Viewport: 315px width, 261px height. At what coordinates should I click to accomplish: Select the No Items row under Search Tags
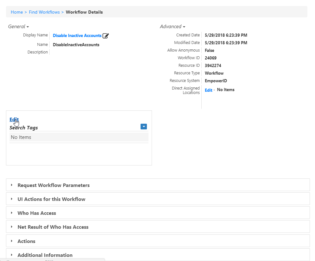[x=21, y=137]
